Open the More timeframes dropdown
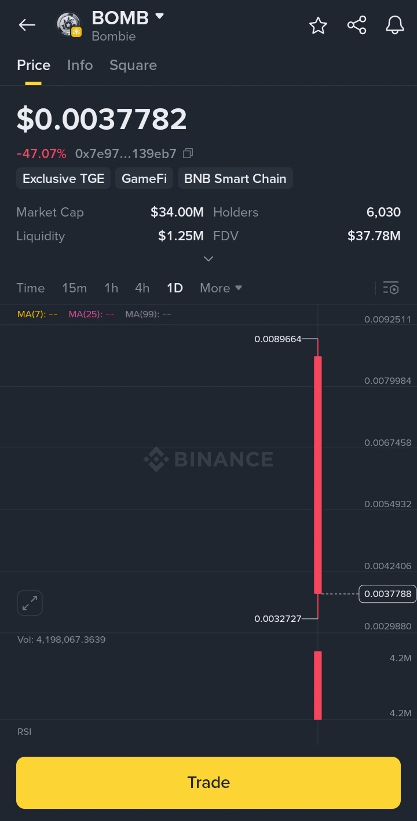Screen dimensions: 417x821 click(221, 288)
